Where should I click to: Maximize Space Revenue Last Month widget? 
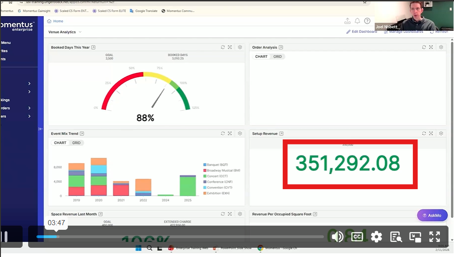(230, 214)
